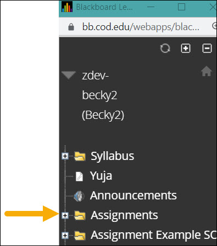Click the Yuja link document icon

[79, 176]
